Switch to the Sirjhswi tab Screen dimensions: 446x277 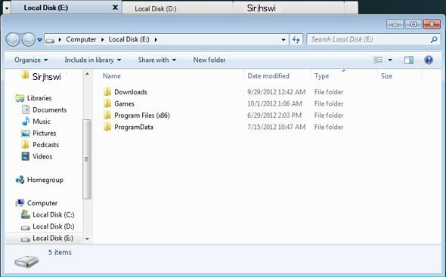click(x=289, y=8)
